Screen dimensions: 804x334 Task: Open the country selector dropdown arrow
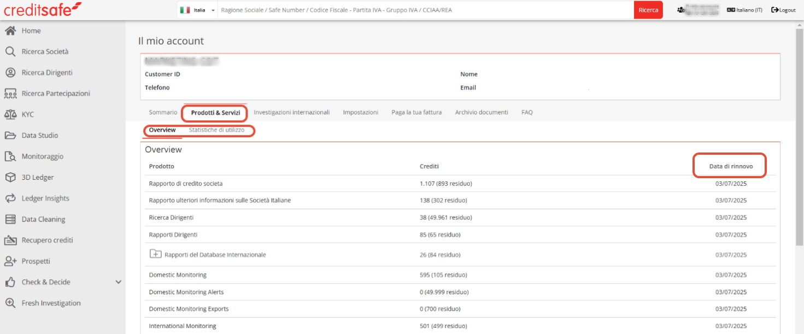213,10
